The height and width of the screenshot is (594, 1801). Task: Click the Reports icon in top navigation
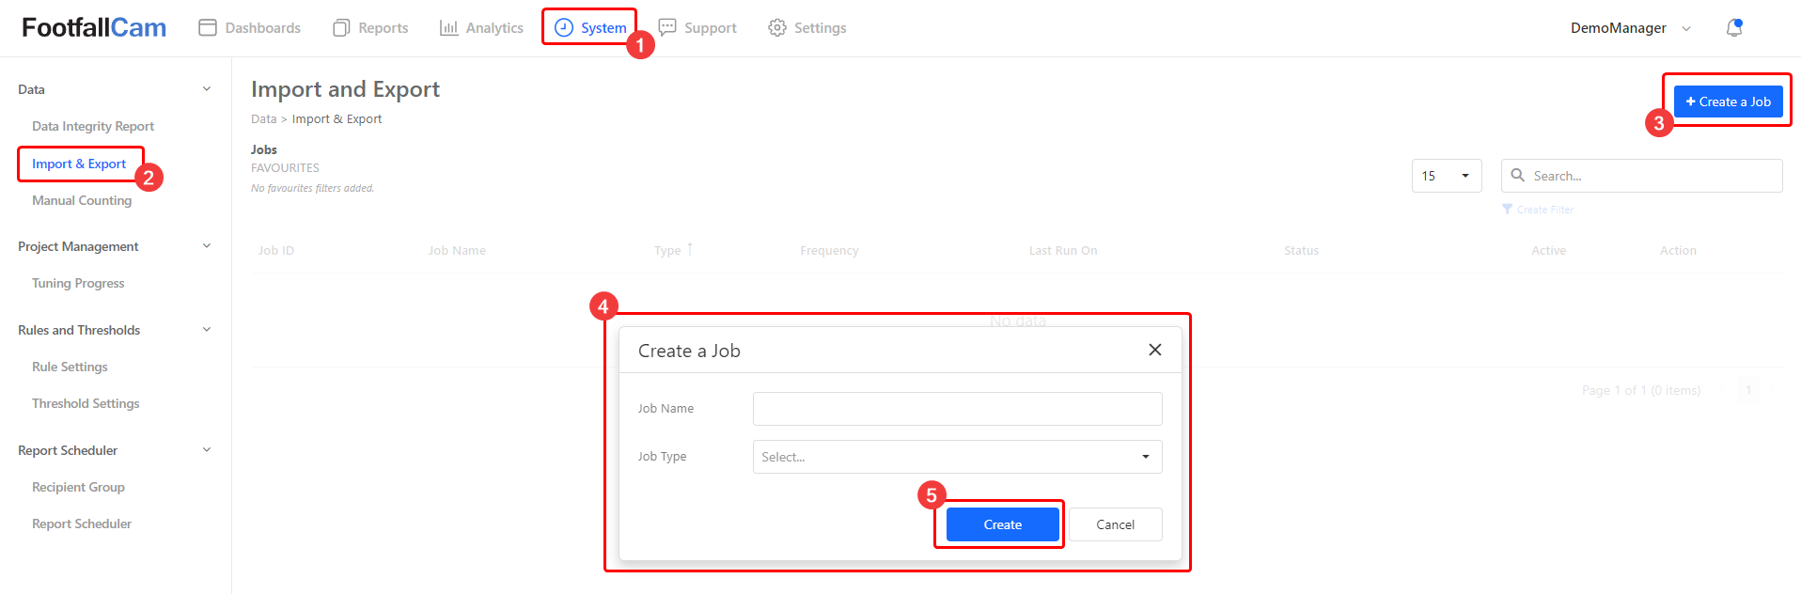coord(341,28)
